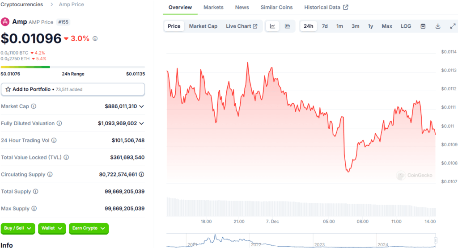Screen dimensions: 458x248
Task: Switch chart to Price view
Action: point(174,26)
